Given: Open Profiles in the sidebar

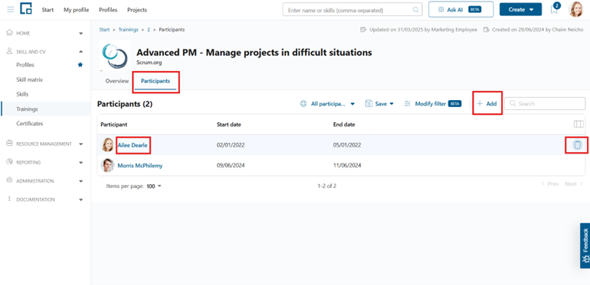Looking at the screenshot, I should 25,65.
